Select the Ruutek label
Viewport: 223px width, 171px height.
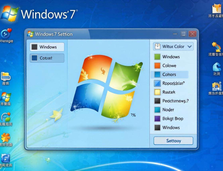point(169,92)
